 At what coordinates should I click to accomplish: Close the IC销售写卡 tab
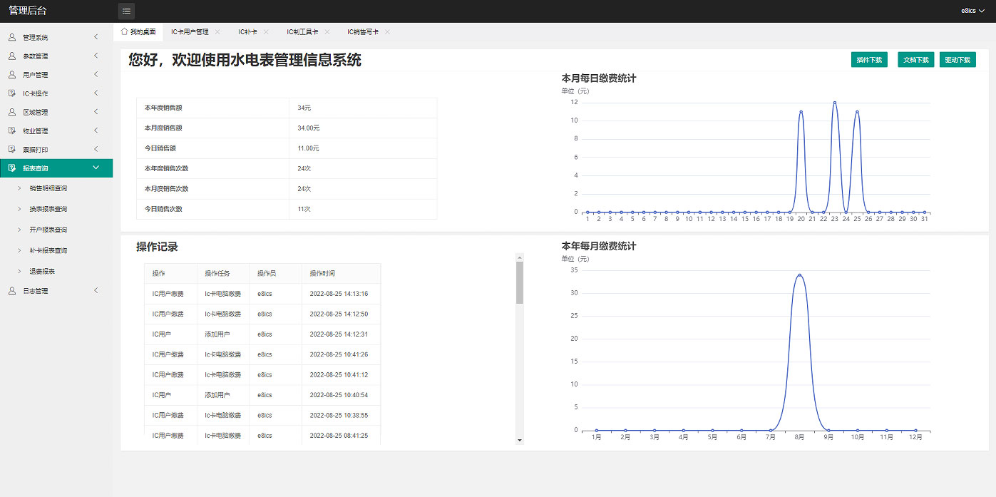(x=386, y=31)
